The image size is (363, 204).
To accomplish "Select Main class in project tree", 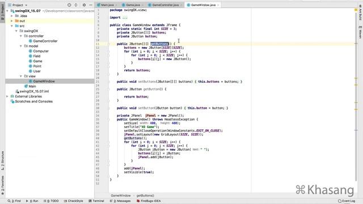I will [x=32, y=86].
